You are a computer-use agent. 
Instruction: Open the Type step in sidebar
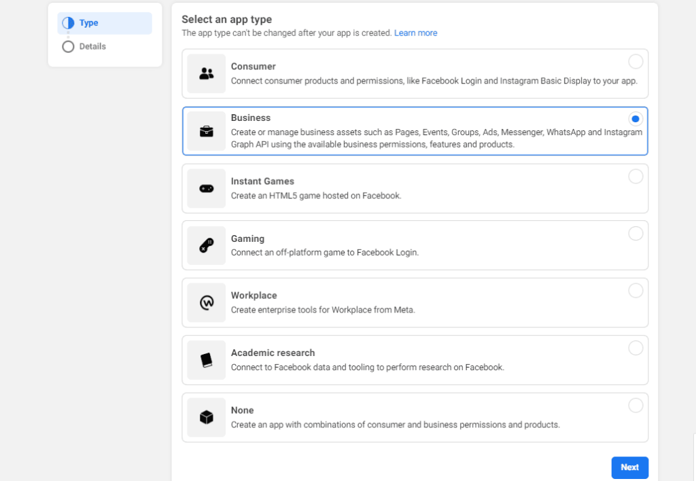pyautogui.click(x=105, y=23)
